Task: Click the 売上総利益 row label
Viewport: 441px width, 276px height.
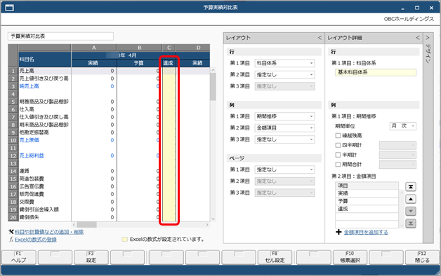Action: click(x=32, y=156)
